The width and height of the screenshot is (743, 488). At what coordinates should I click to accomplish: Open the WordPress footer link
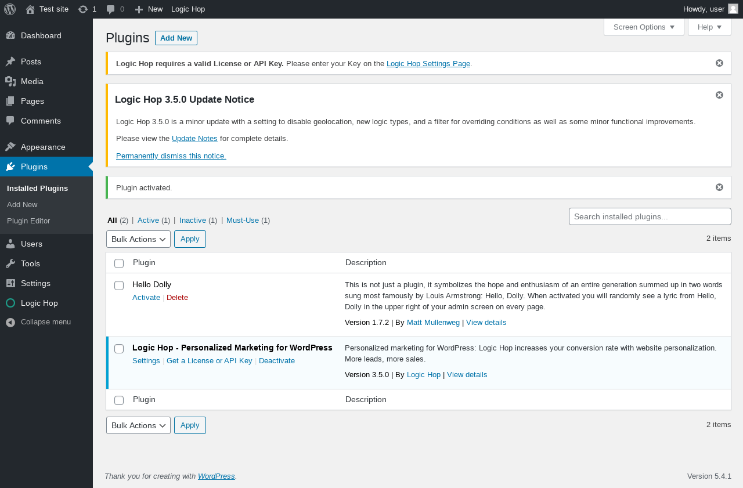tap(216, 476)
